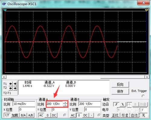Select falling edge trigger icon

123,104
